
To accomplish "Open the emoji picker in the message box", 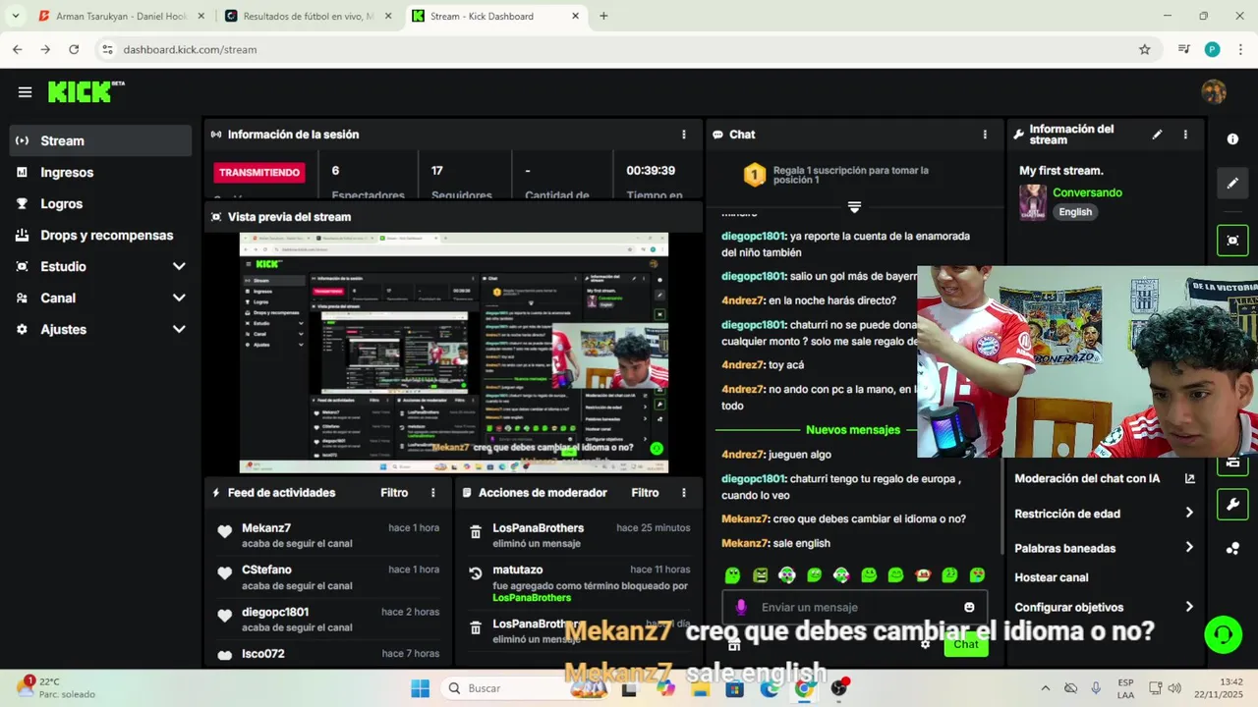I will click(969, 607).
